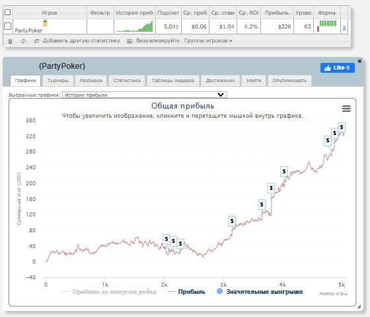Screen dimensions: 370x317
Task: Sort by История приб column header
Action: [134, 13]
